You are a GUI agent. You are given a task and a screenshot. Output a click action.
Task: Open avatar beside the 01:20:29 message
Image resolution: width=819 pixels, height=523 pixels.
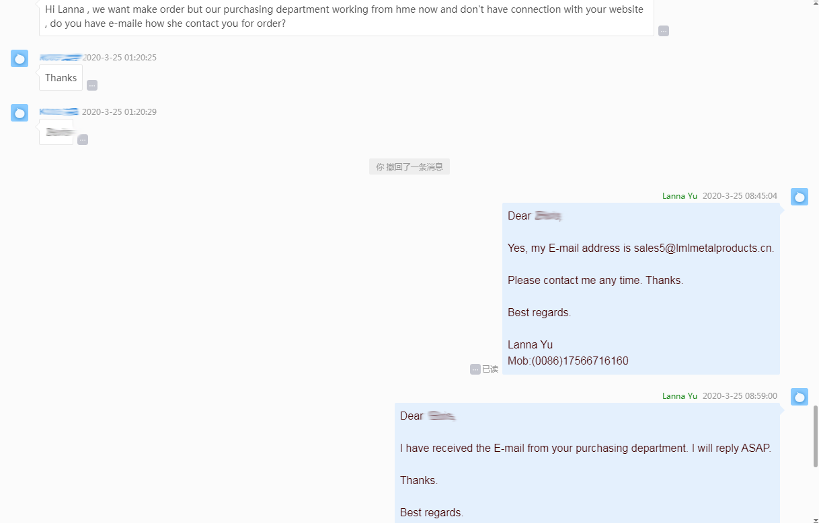point(19,113)
